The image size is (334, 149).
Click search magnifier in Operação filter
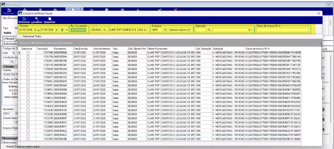point(209,30)
